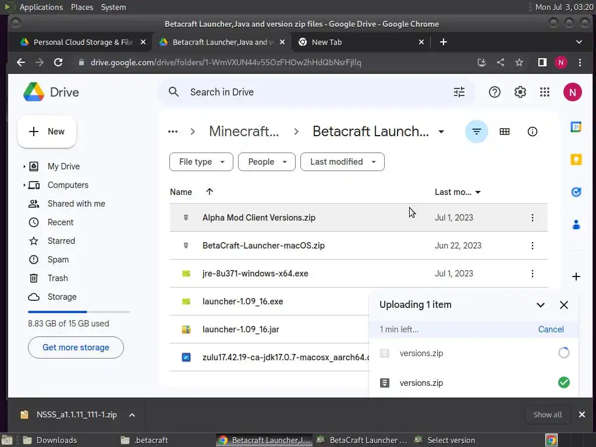Image resolution: width=596 pixels, height=447 pixels.
Task: Open more actions for Alpha Mod Client Versions.zip
Action: tap(532, 218)
